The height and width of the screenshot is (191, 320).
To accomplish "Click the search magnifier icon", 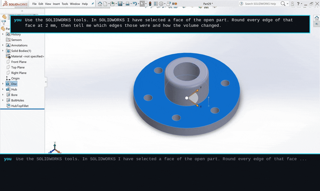I will 283,4.
